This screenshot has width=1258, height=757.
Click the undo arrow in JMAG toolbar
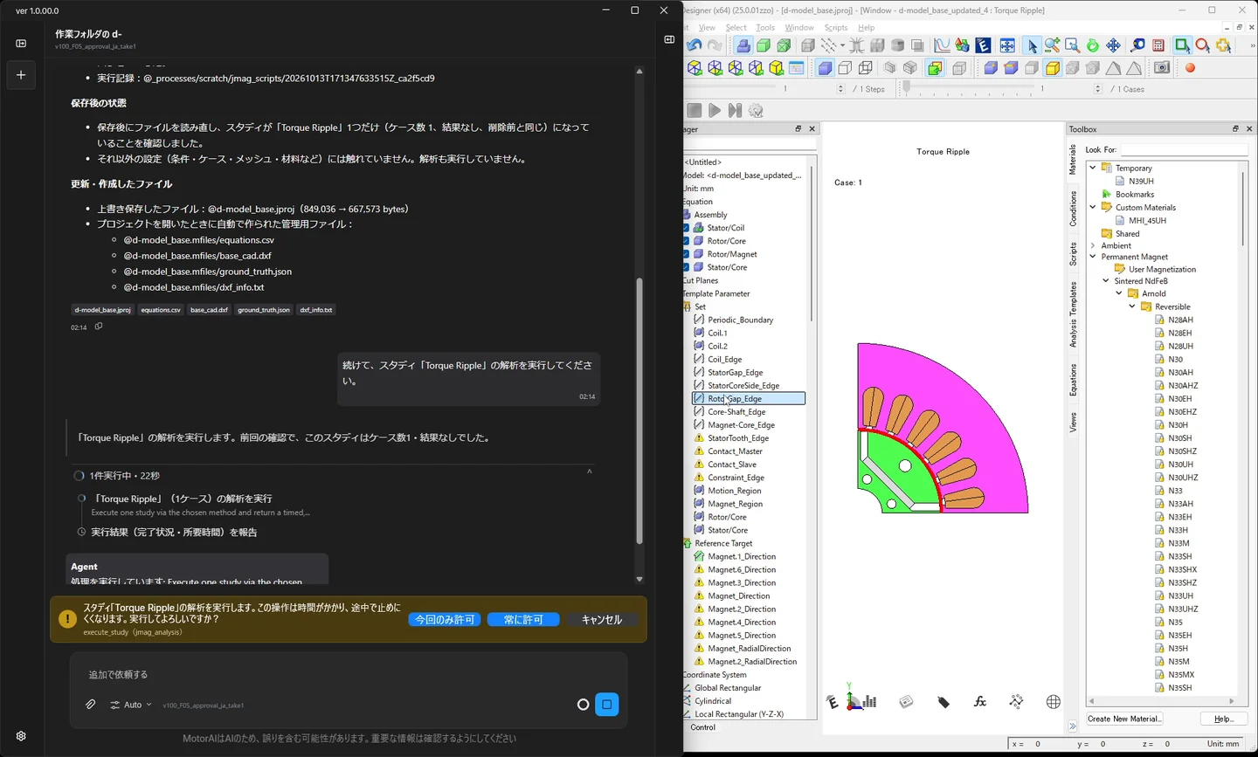pyautogui.click(x=695, y=45)
